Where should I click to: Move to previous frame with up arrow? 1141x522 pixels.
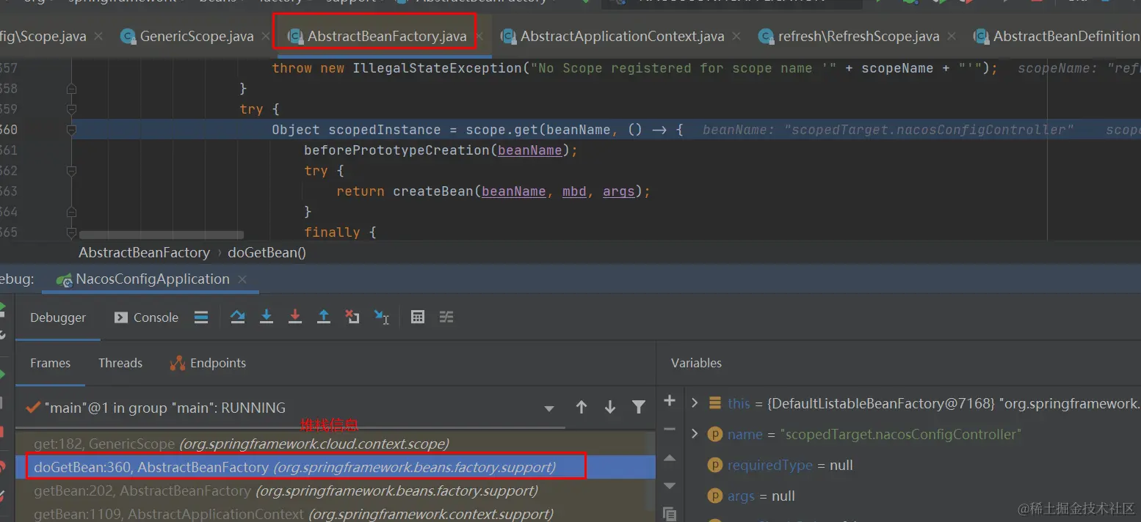pyautogui.click(x=582, y=407)
